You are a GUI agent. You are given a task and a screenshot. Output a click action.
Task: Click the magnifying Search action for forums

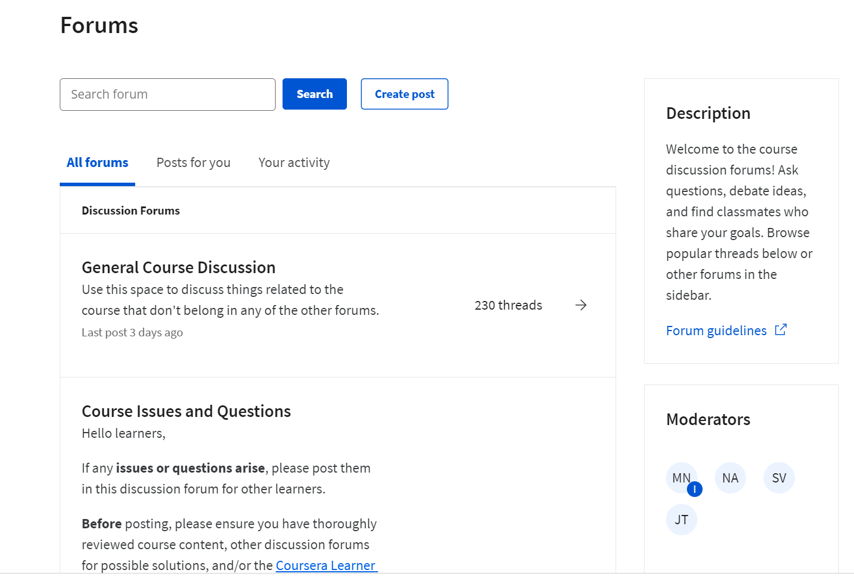[x=314, y=93]
